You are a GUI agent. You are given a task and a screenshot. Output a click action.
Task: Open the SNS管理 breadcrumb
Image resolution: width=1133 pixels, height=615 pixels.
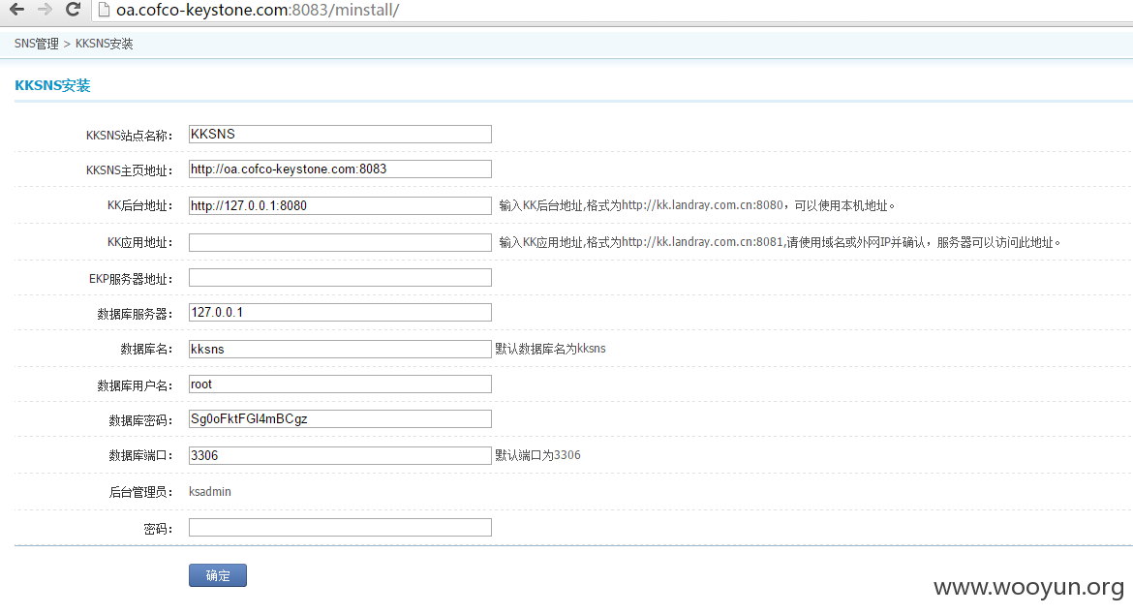(36, 44)
